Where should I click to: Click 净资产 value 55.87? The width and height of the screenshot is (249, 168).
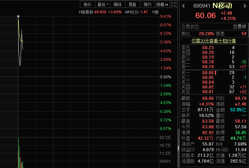click(x=208, y=144)
